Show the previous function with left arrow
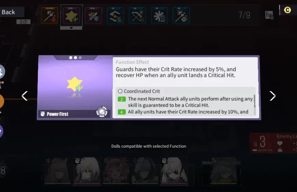The image size is (297, 192). pos(25,96)
